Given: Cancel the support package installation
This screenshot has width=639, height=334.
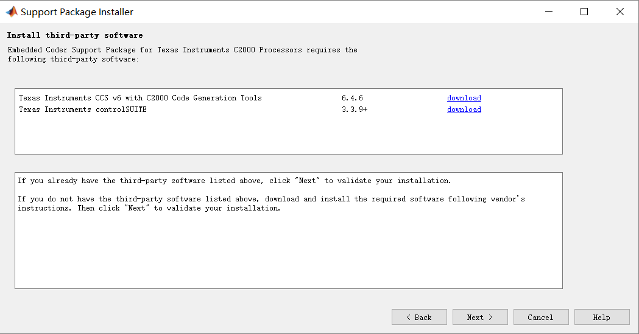Looking at the screenshot, I should click(540, 317).
